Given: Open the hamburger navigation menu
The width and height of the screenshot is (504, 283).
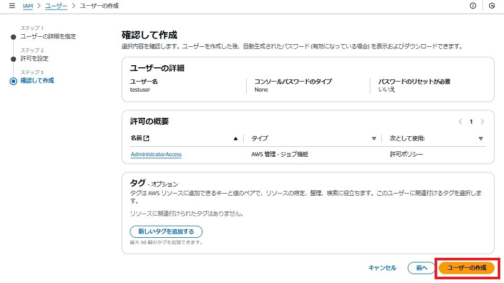Looking at the screenshot, I should (12, 6).
